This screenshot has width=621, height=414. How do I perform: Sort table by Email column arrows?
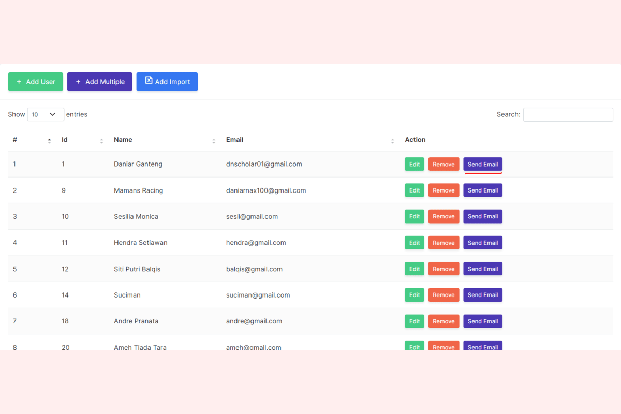(392, 141)
